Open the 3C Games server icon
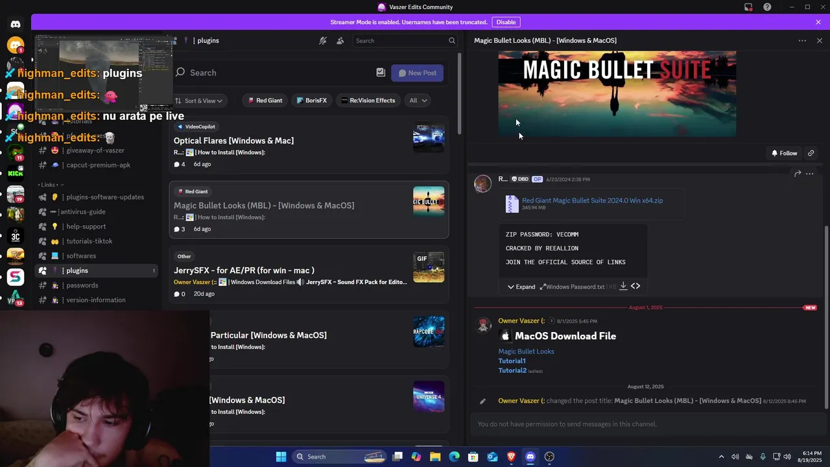The image size is (830, 467). 16,235
